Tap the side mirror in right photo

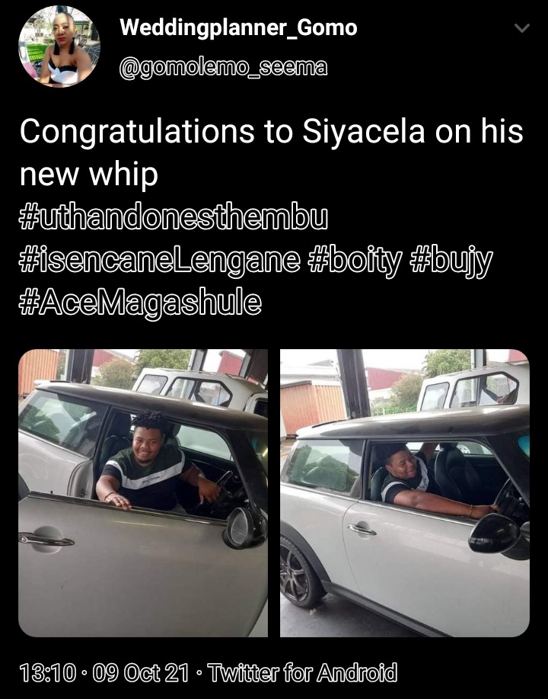click(494, 534)
